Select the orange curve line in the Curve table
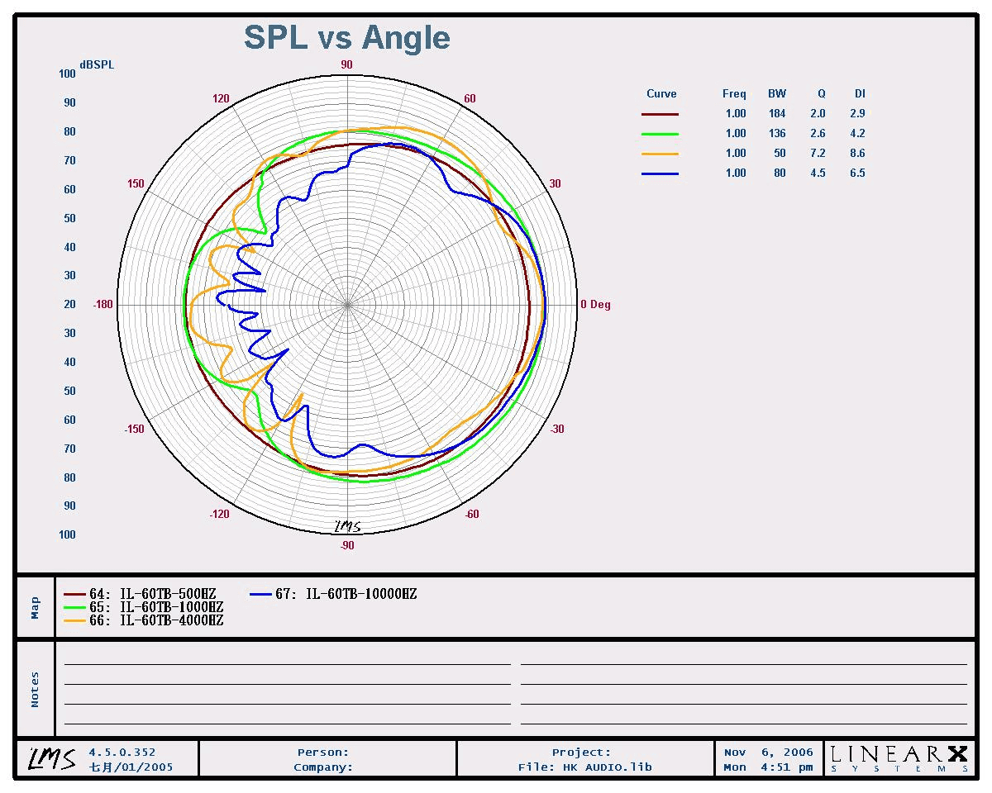 (660, 154)
